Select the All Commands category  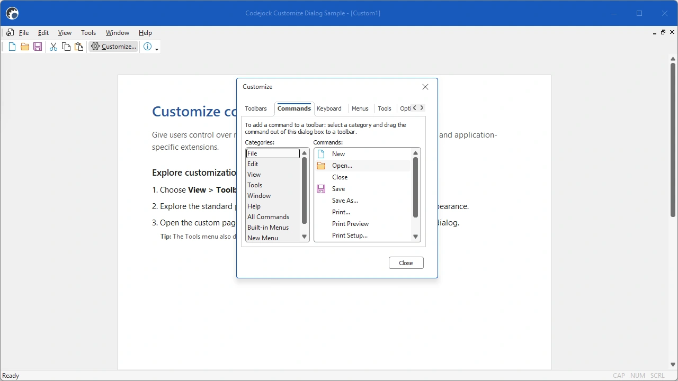pos(273,217)
